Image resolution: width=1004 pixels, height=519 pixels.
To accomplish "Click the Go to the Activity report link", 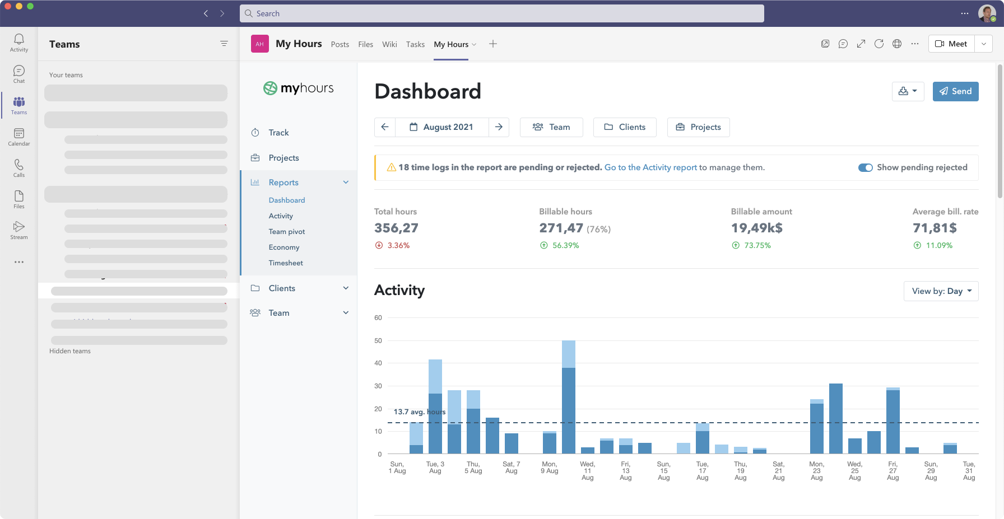I will (650, 167).
